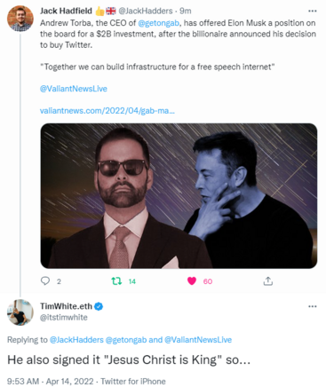326x387 pixels.
Task: Open the three-dot menu on Jack Hadfield's tweet
Action: coord(313,11)
